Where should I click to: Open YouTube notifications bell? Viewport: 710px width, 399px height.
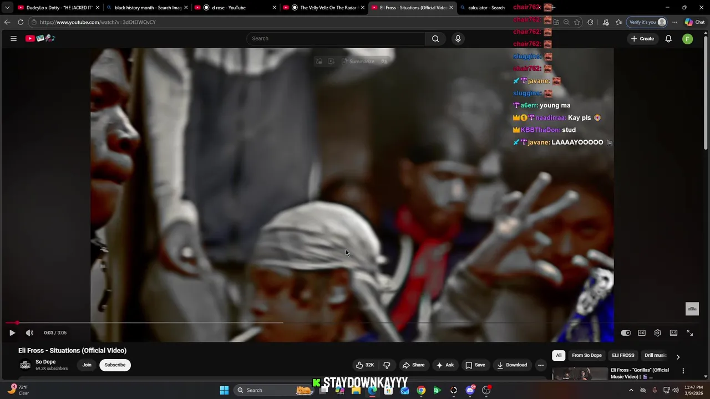(668, 38)
